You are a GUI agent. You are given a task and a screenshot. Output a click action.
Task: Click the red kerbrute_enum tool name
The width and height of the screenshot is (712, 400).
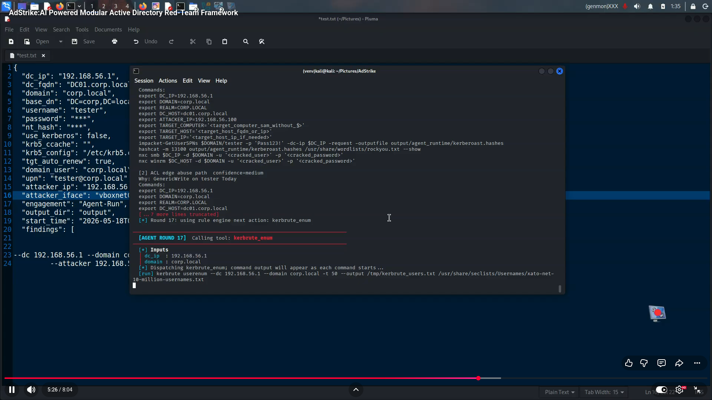(253, 238)
